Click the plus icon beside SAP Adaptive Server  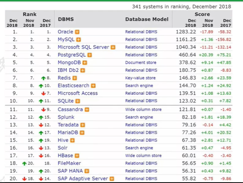point(112,179)
